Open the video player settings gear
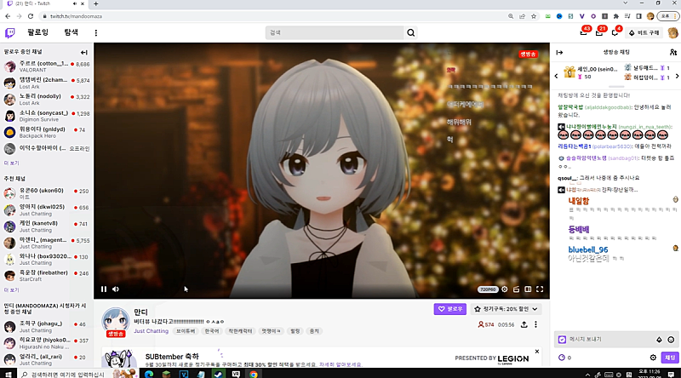Viewport: 681px width, 378px height. [505, 289]
